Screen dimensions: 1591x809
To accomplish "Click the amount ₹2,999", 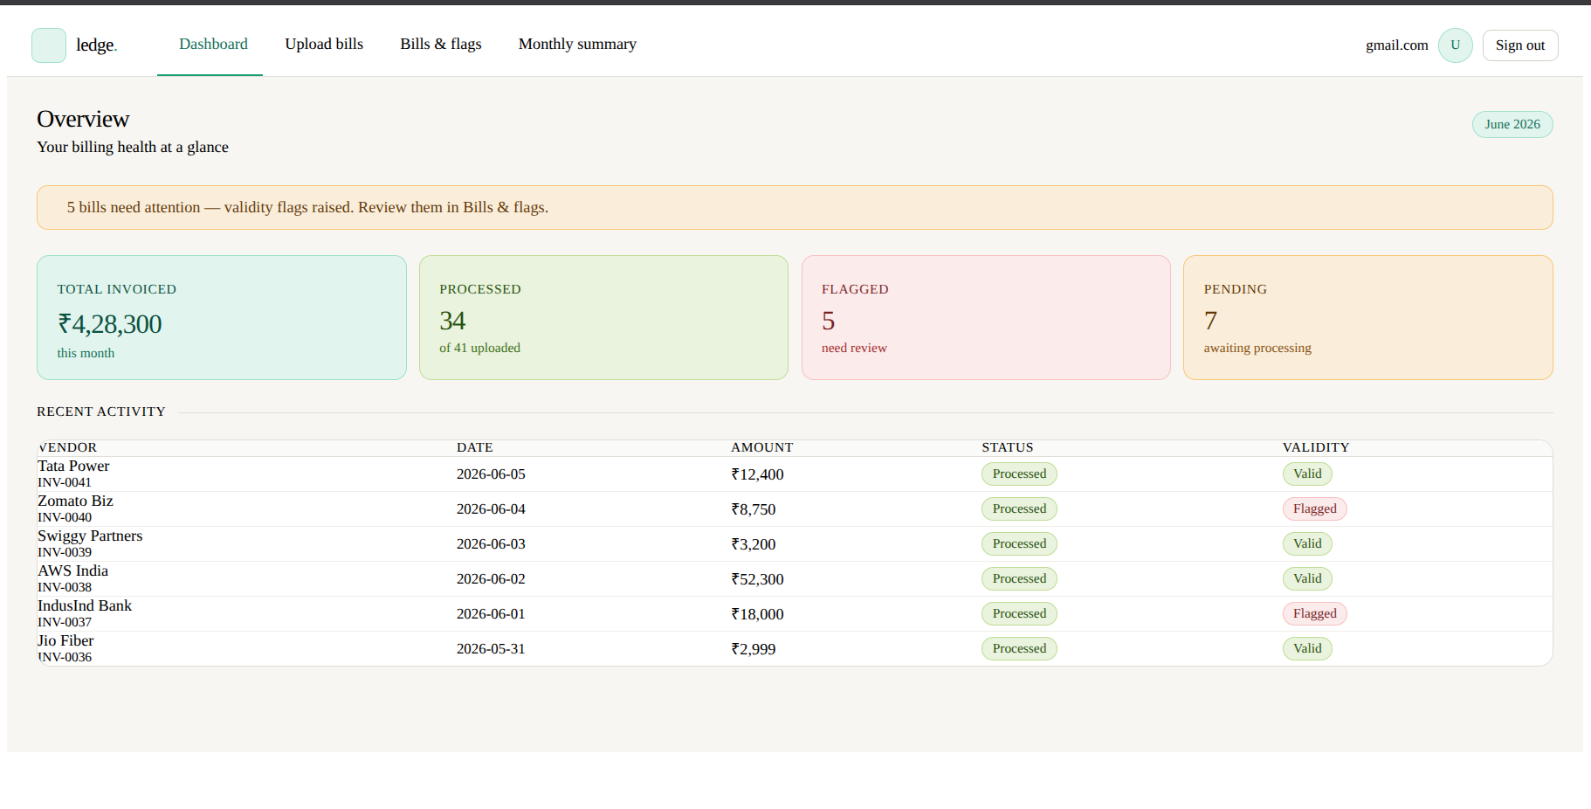I will click(x=753, y=649).
